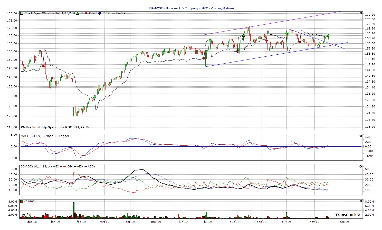Click the 50.00 left DI-ADX axis value

(x=13, y=169)
